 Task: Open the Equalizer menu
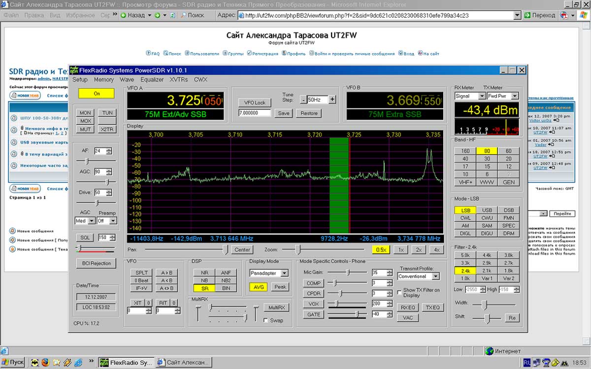tap(152, 80)
